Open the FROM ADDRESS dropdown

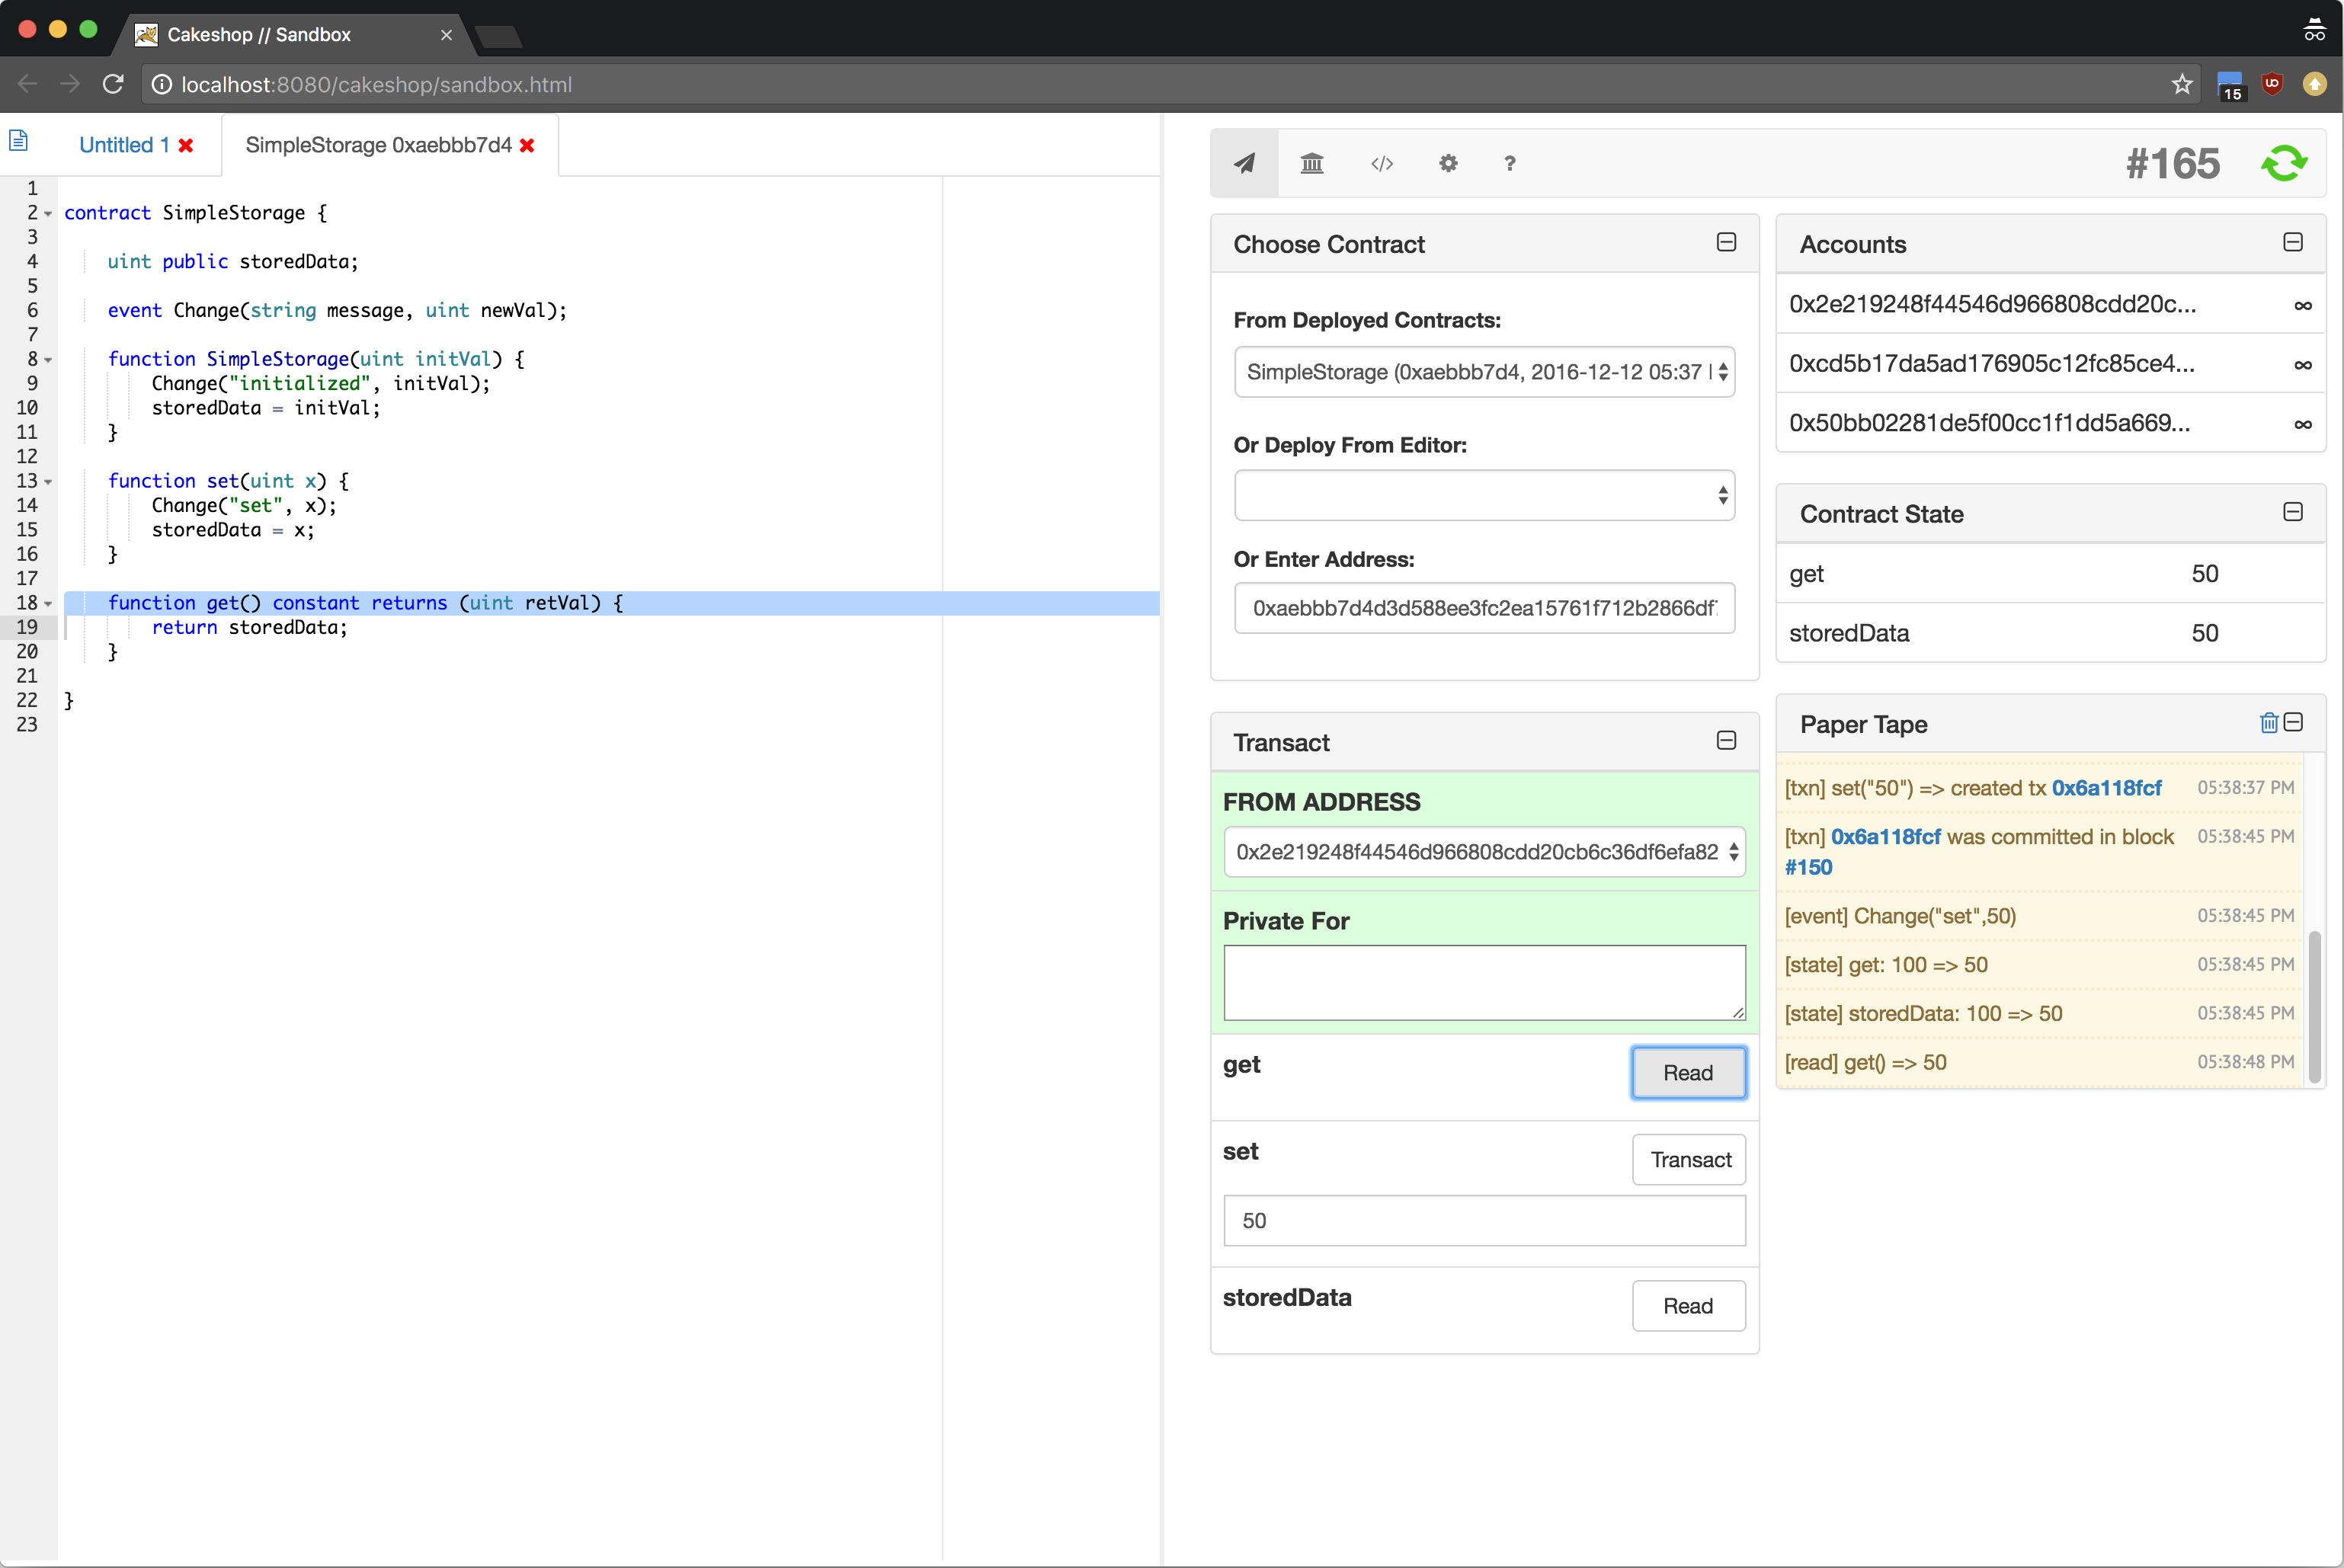(x=1483, y=852)
